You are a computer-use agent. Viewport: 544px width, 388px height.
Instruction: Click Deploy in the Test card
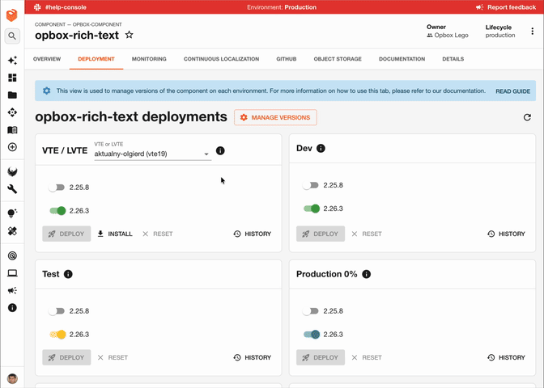66,357
